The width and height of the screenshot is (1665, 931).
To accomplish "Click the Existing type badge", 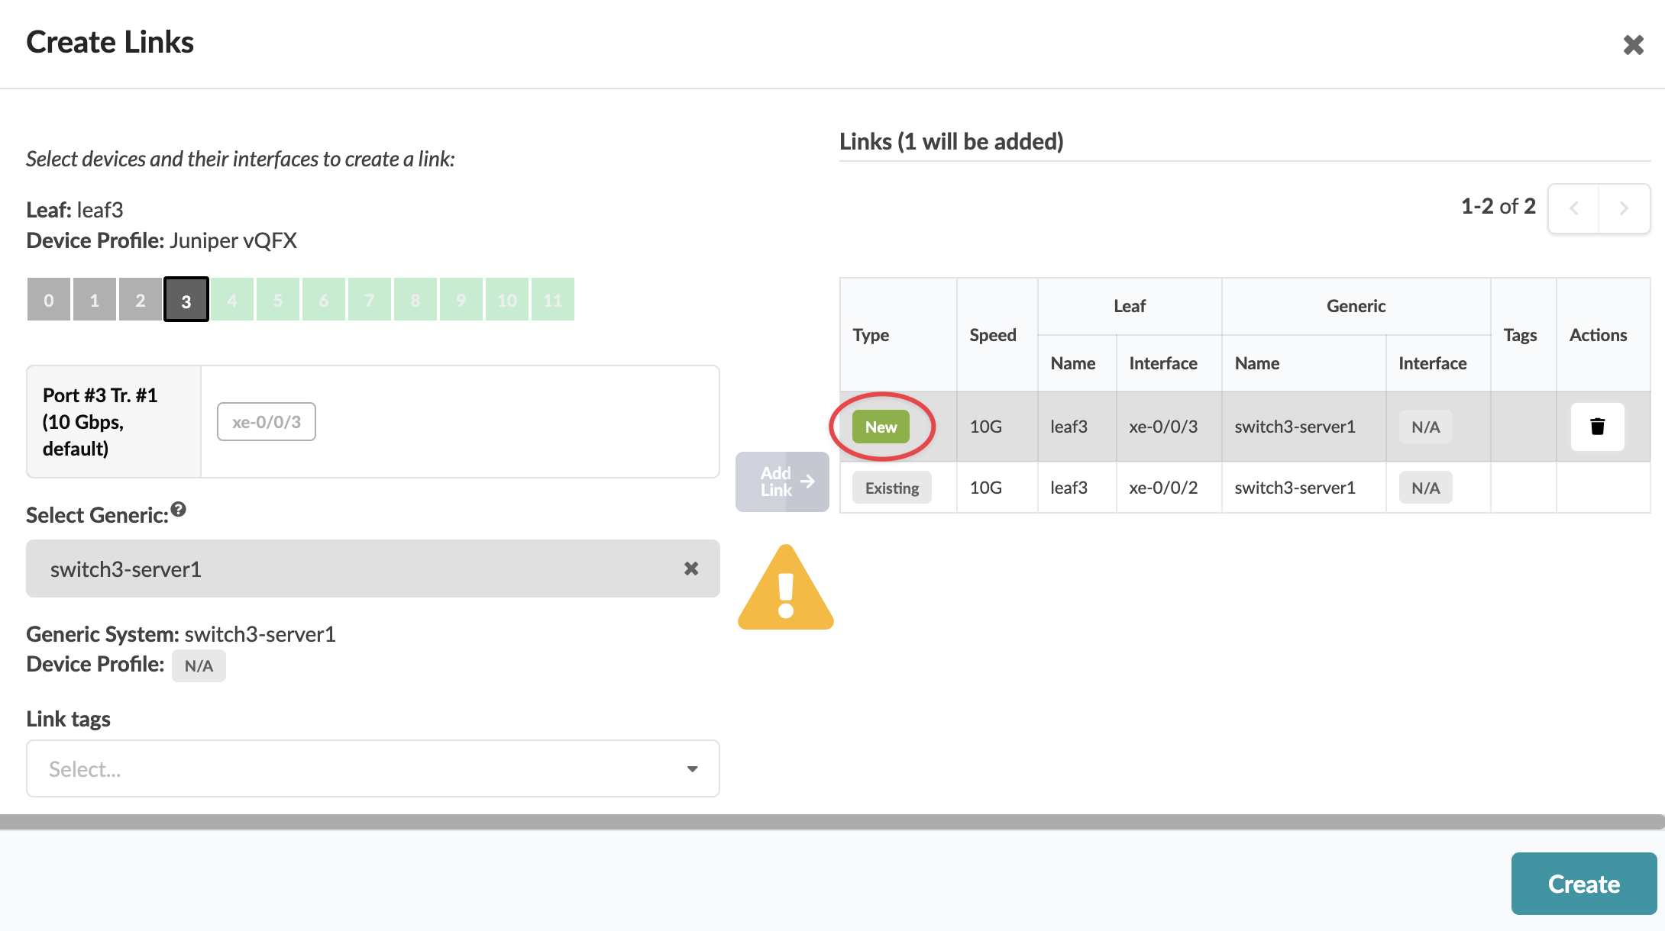I will [891, 488].
